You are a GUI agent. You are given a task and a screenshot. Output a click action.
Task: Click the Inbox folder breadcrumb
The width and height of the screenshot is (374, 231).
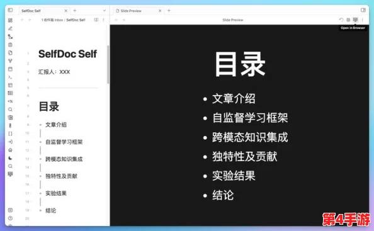pyautogui.click(x=52, y=20)
